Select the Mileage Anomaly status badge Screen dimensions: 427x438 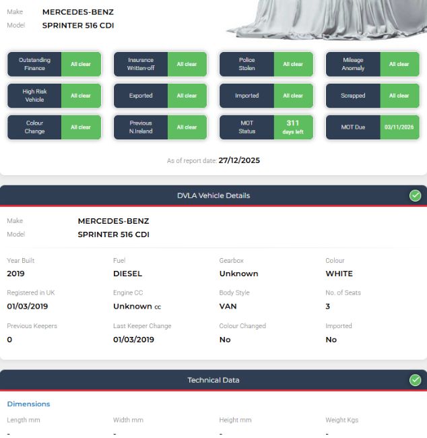coord(372,64)
